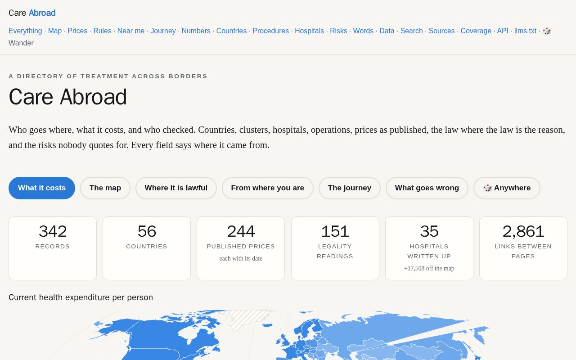The width and height of the screenshot is (576, 360).
Task: Click the Care Abroad main heading
Action: pos(67,97)
